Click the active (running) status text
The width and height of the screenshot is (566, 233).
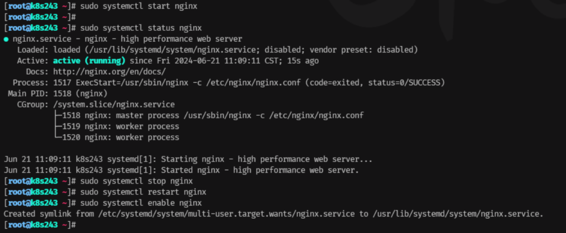click(x=89, y=61)
